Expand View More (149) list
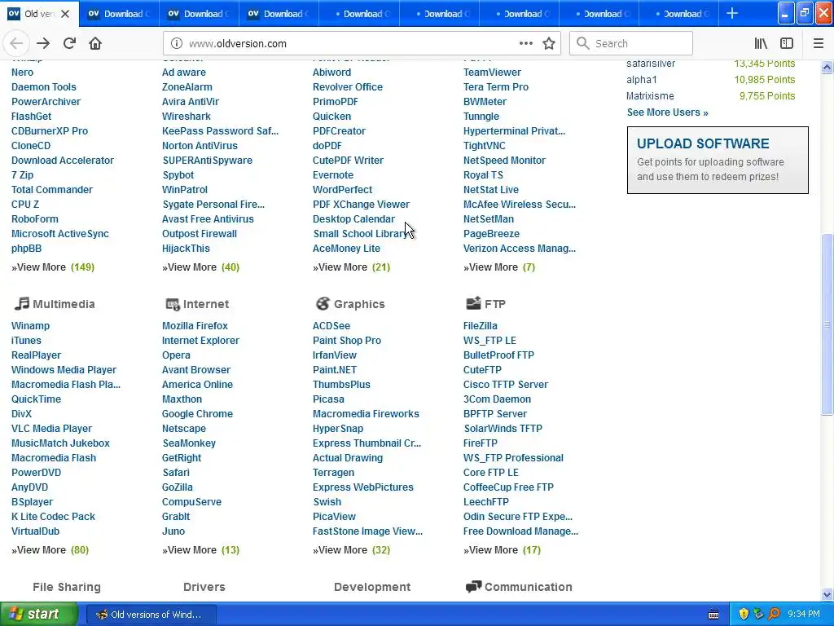Screen dimensions: 834x626 click(x=53, y=267)
